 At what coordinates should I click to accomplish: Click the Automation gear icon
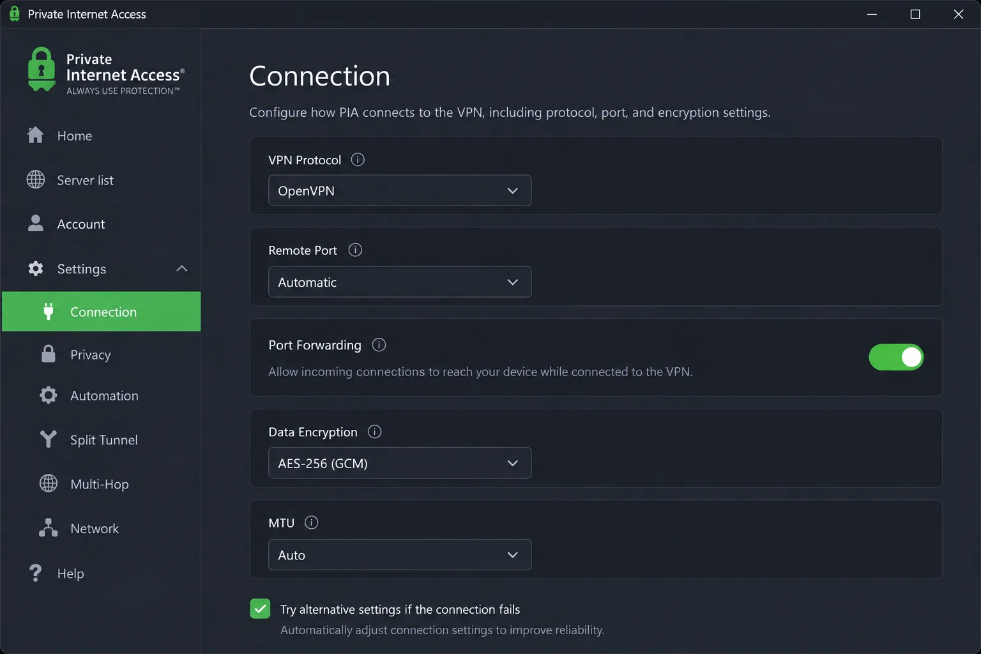tap(49, 395)
